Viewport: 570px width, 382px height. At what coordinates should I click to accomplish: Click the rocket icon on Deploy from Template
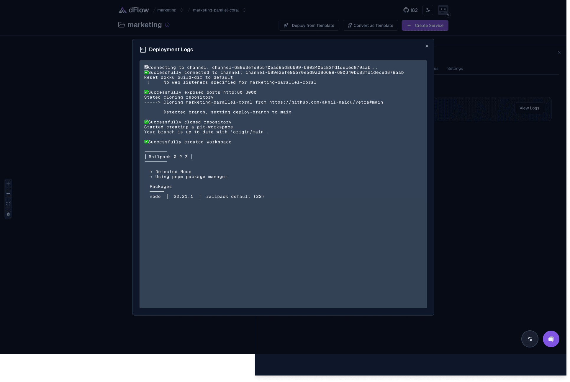pyautogui.click(x=286, y=25)
